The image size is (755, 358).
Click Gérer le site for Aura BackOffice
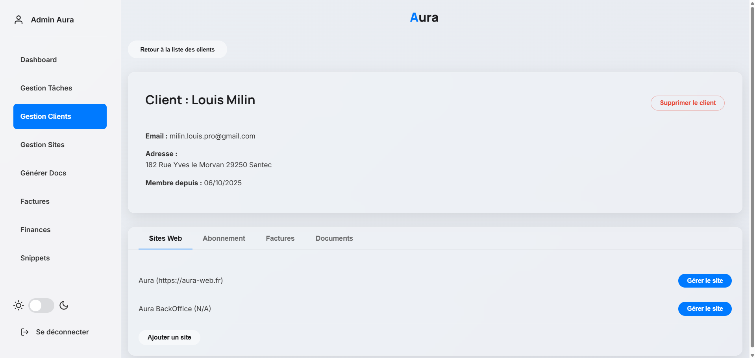tap(705, 308)
